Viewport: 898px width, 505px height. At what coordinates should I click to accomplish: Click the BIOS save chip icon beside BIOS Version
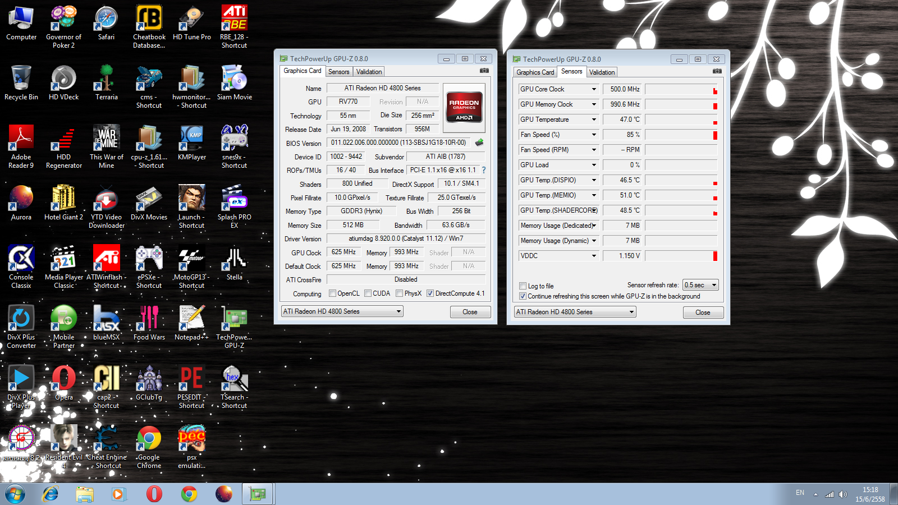(479, 143)
